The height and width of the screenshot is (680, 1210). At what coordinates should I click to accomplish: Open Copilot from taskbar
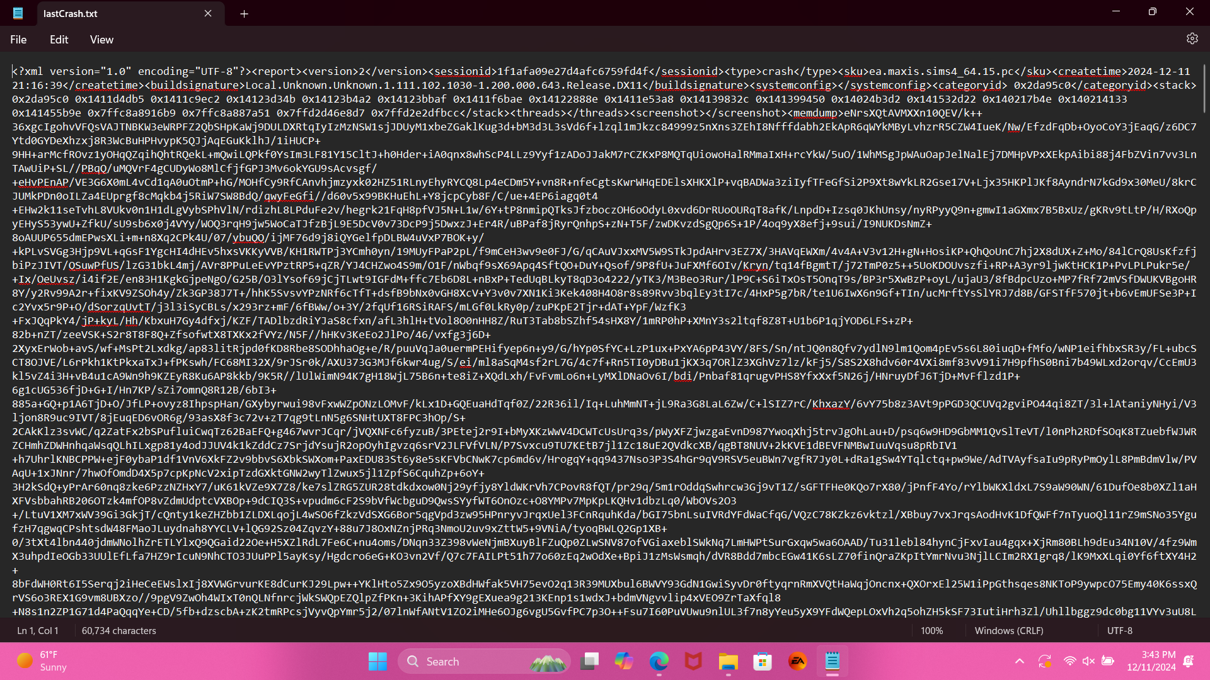[624, 661]
